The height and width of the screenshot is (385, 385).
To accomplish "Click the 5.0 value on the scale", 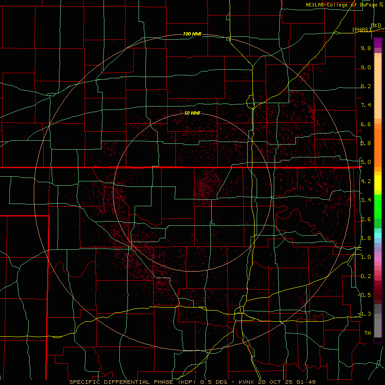I will (366, 162).
